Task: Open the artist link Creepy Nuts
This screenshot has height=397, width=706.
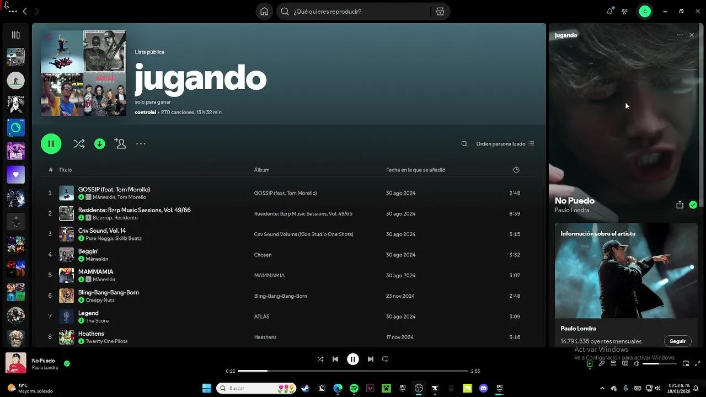Action: click(x=100, y=300)
